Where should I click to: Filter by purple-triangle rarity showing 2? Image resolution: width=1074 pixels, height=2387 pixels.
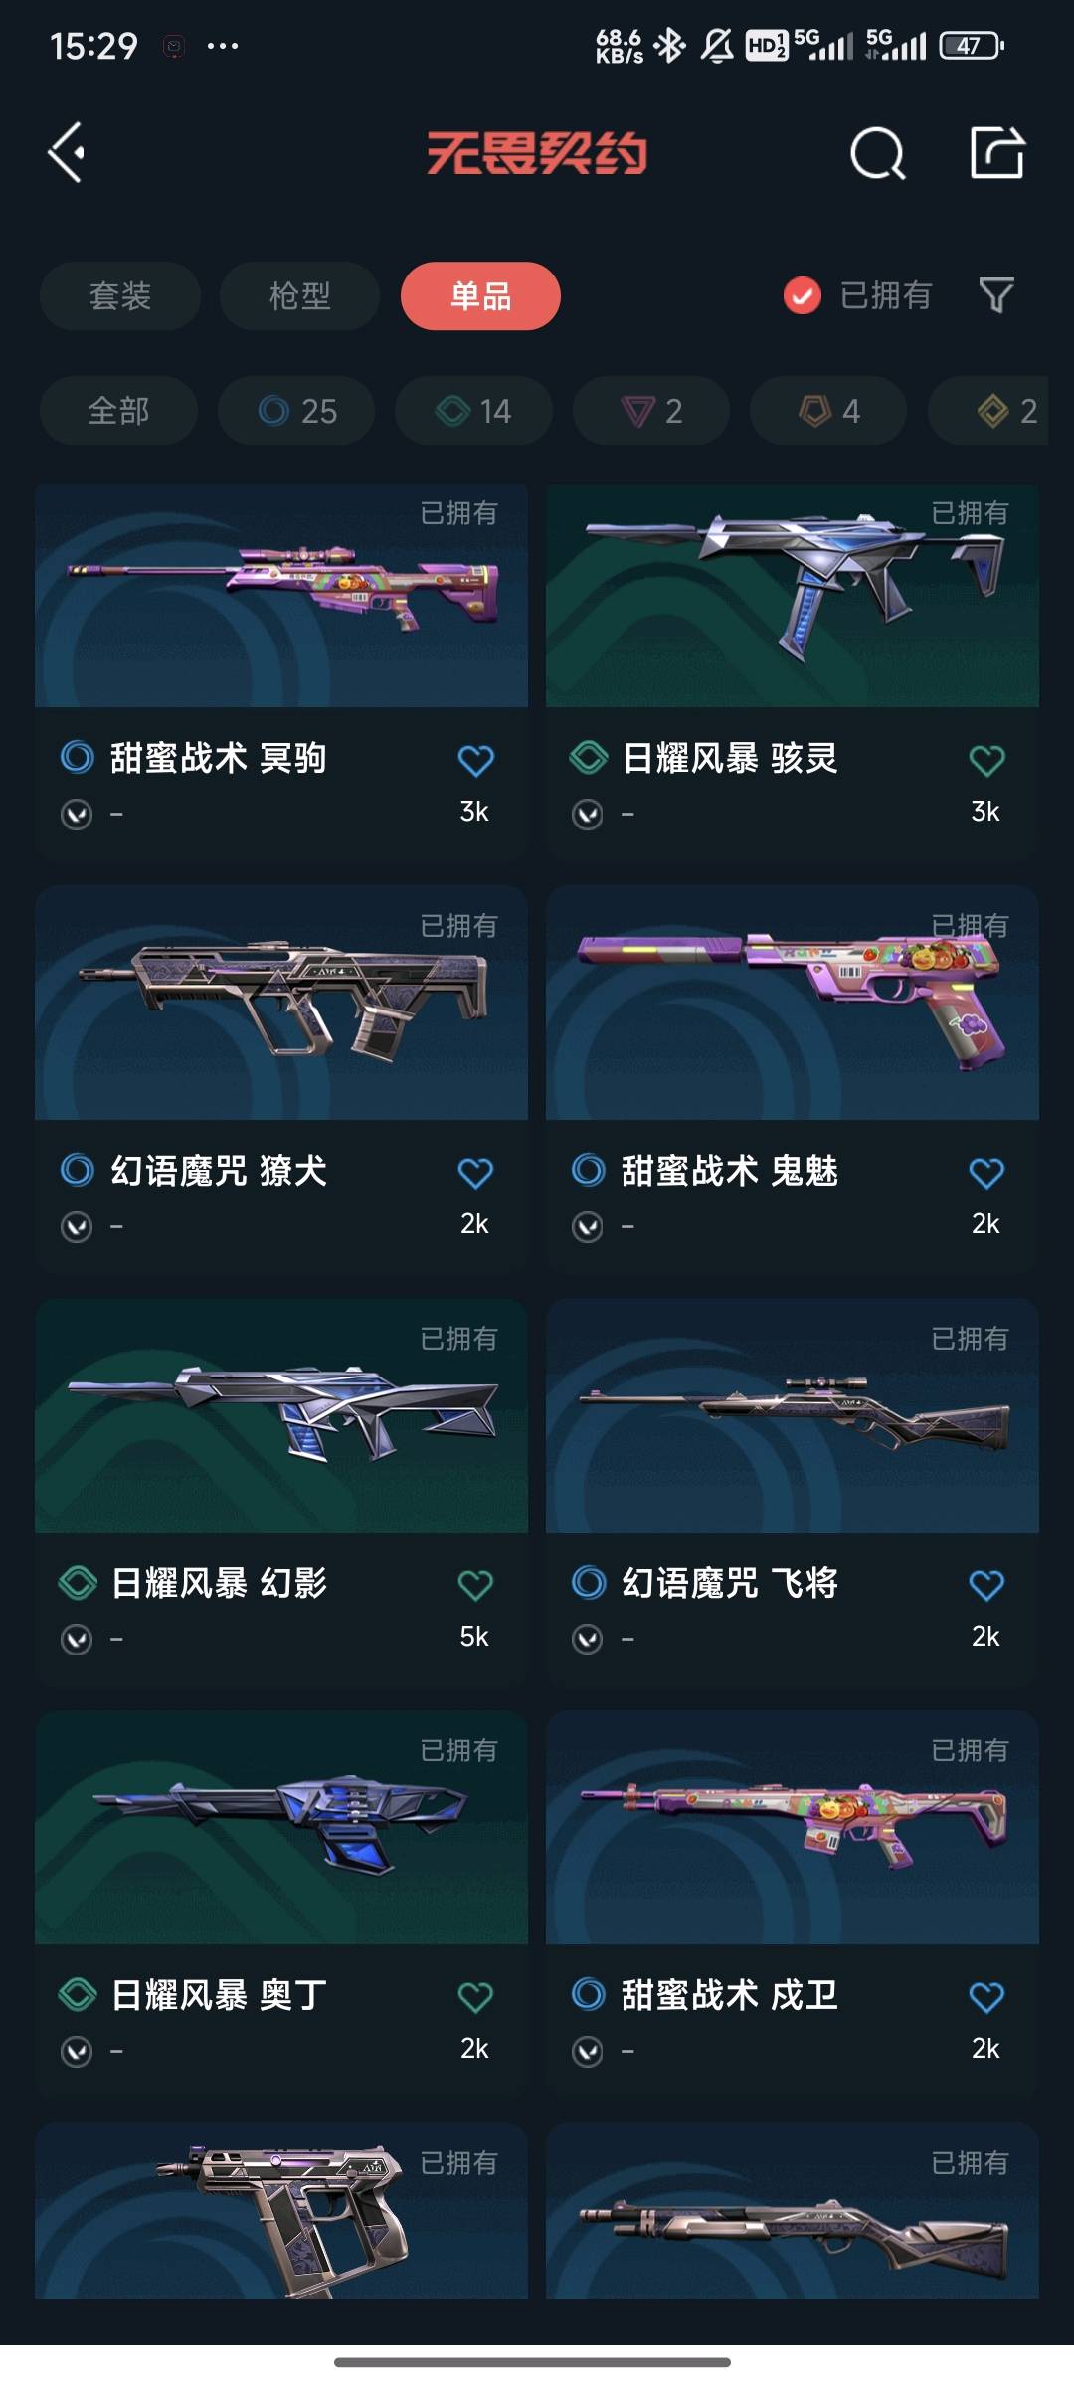651,410
